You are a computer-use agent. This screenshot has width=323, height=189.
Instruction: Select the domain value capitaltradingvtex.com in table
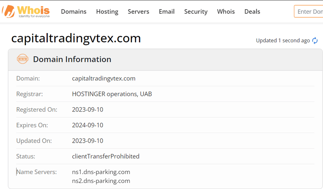click(104, 79)
